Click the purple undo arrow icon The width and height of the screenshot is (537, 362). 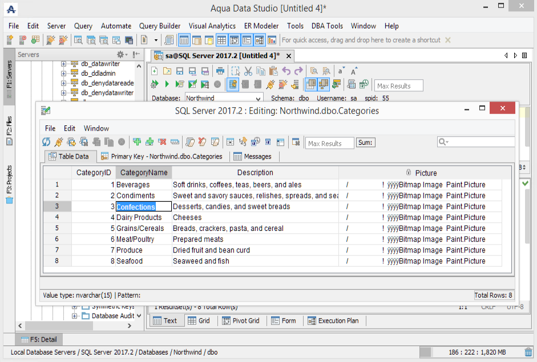[x=286, y=71]
